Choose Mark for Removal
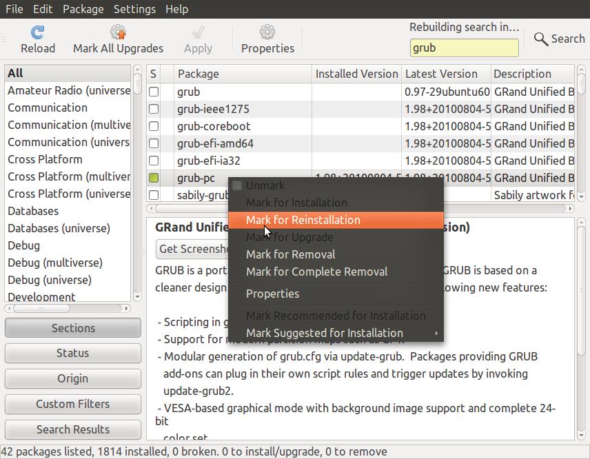This screenshot has height=459, width=590. (336, 255)
